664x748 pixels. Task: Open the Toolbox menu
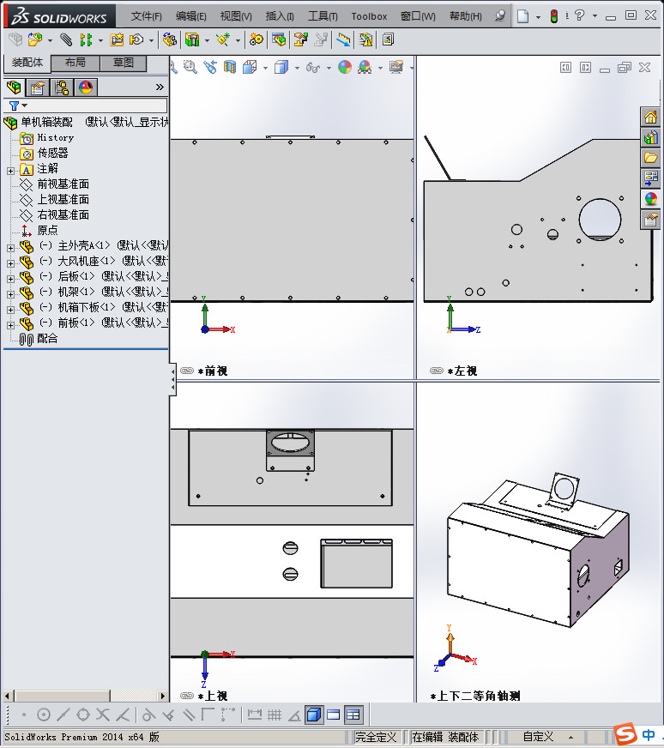point(369,16)
